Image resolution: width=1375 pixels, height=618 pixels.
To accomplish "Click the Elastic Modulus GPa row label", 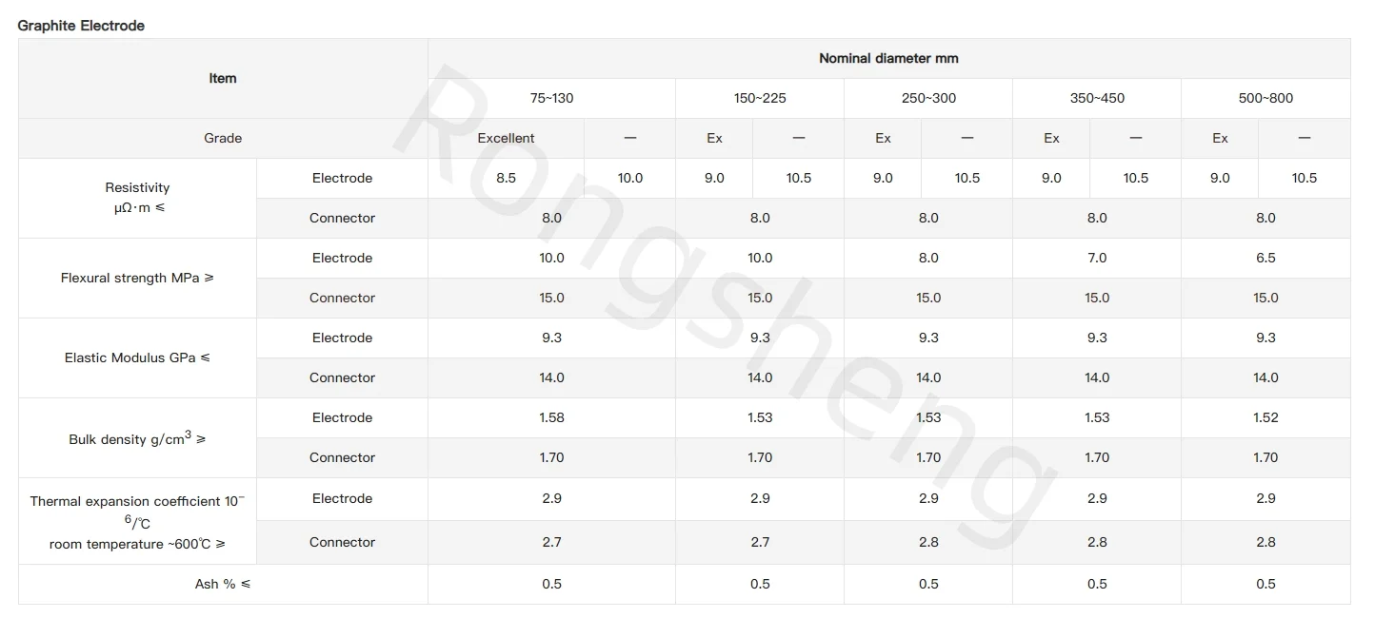I will (x=137, y=358).
